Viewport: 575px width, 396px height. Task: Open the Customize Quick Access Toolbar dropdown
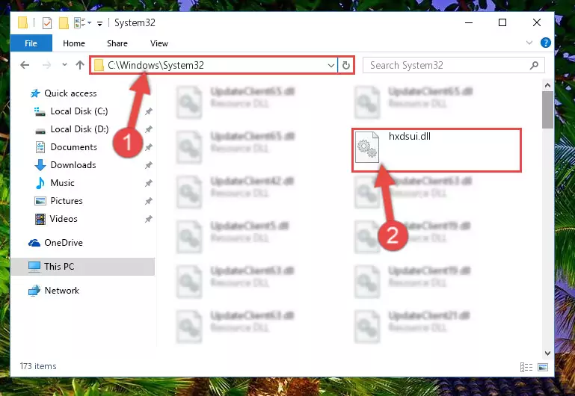(99, 24)
